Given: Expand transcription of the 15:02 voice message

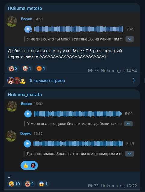Looking at the screenshot, I should tap(128, 124).
